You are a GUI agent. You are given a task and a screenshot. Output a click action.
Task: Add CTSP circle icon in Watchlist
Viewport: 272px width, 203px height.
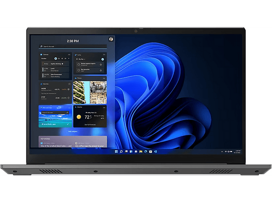tap(69, 98)
